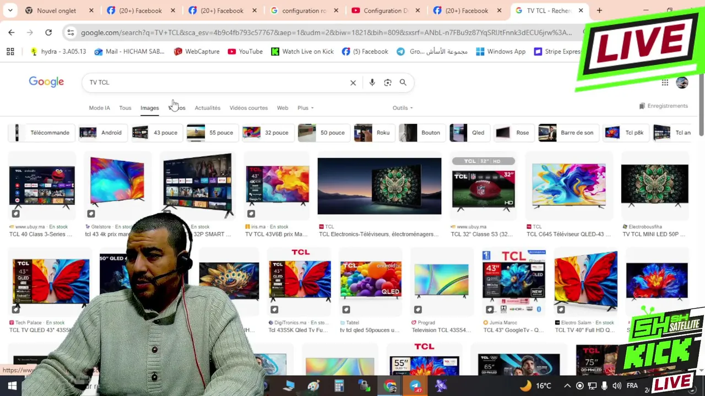Select the Vidéos courtes search tab

[x=248, y=108]
